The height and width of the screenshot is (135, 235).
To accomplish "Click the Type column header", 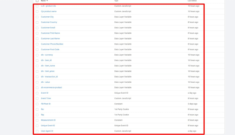I will [x=116, y=1].
